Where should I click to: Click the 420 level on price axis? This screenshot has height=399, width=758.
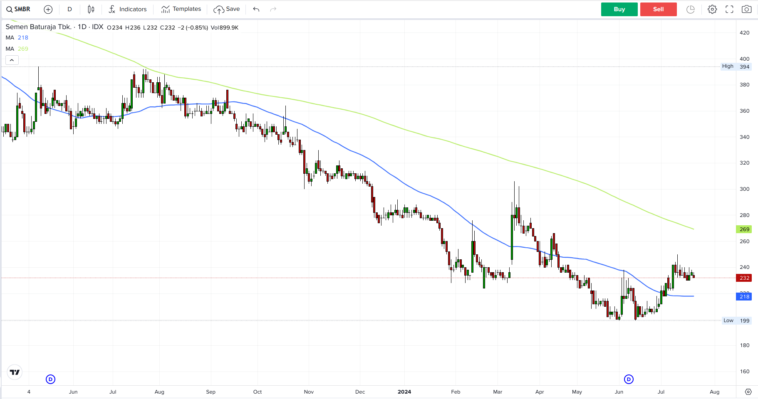coord(744,32)
